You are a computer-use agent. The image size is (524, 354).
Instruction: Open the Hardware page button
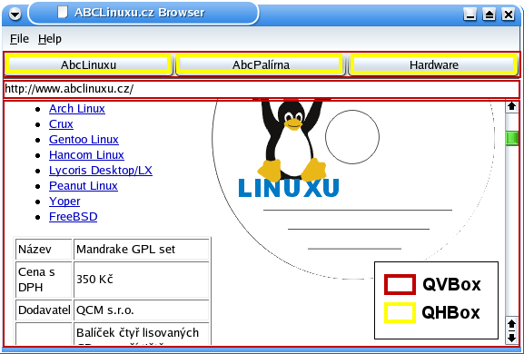coord(434,64)
